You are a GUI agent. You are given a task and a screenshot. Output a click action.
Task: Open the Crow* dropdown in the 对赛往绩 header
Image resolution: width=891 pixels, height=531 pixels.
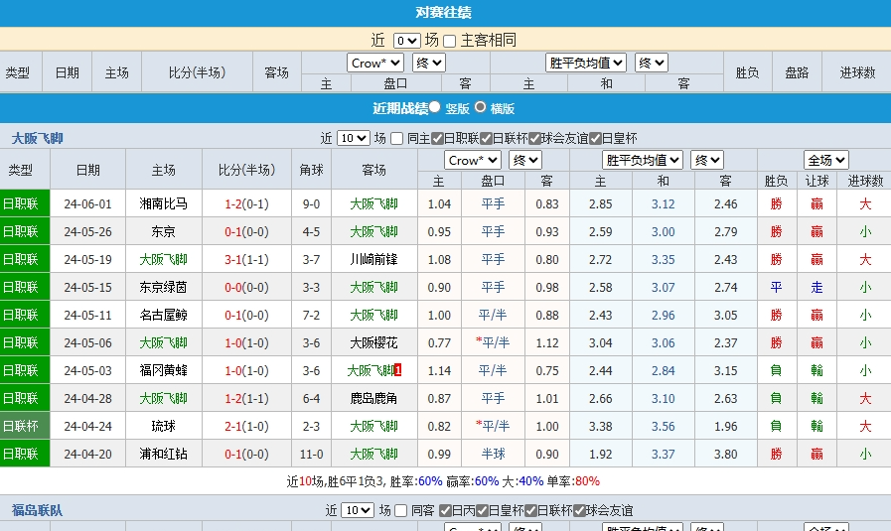375,63
